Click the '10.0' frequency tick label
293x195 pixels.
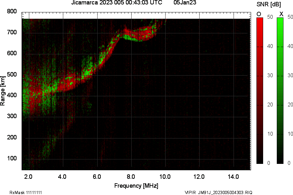coord(165,177)
